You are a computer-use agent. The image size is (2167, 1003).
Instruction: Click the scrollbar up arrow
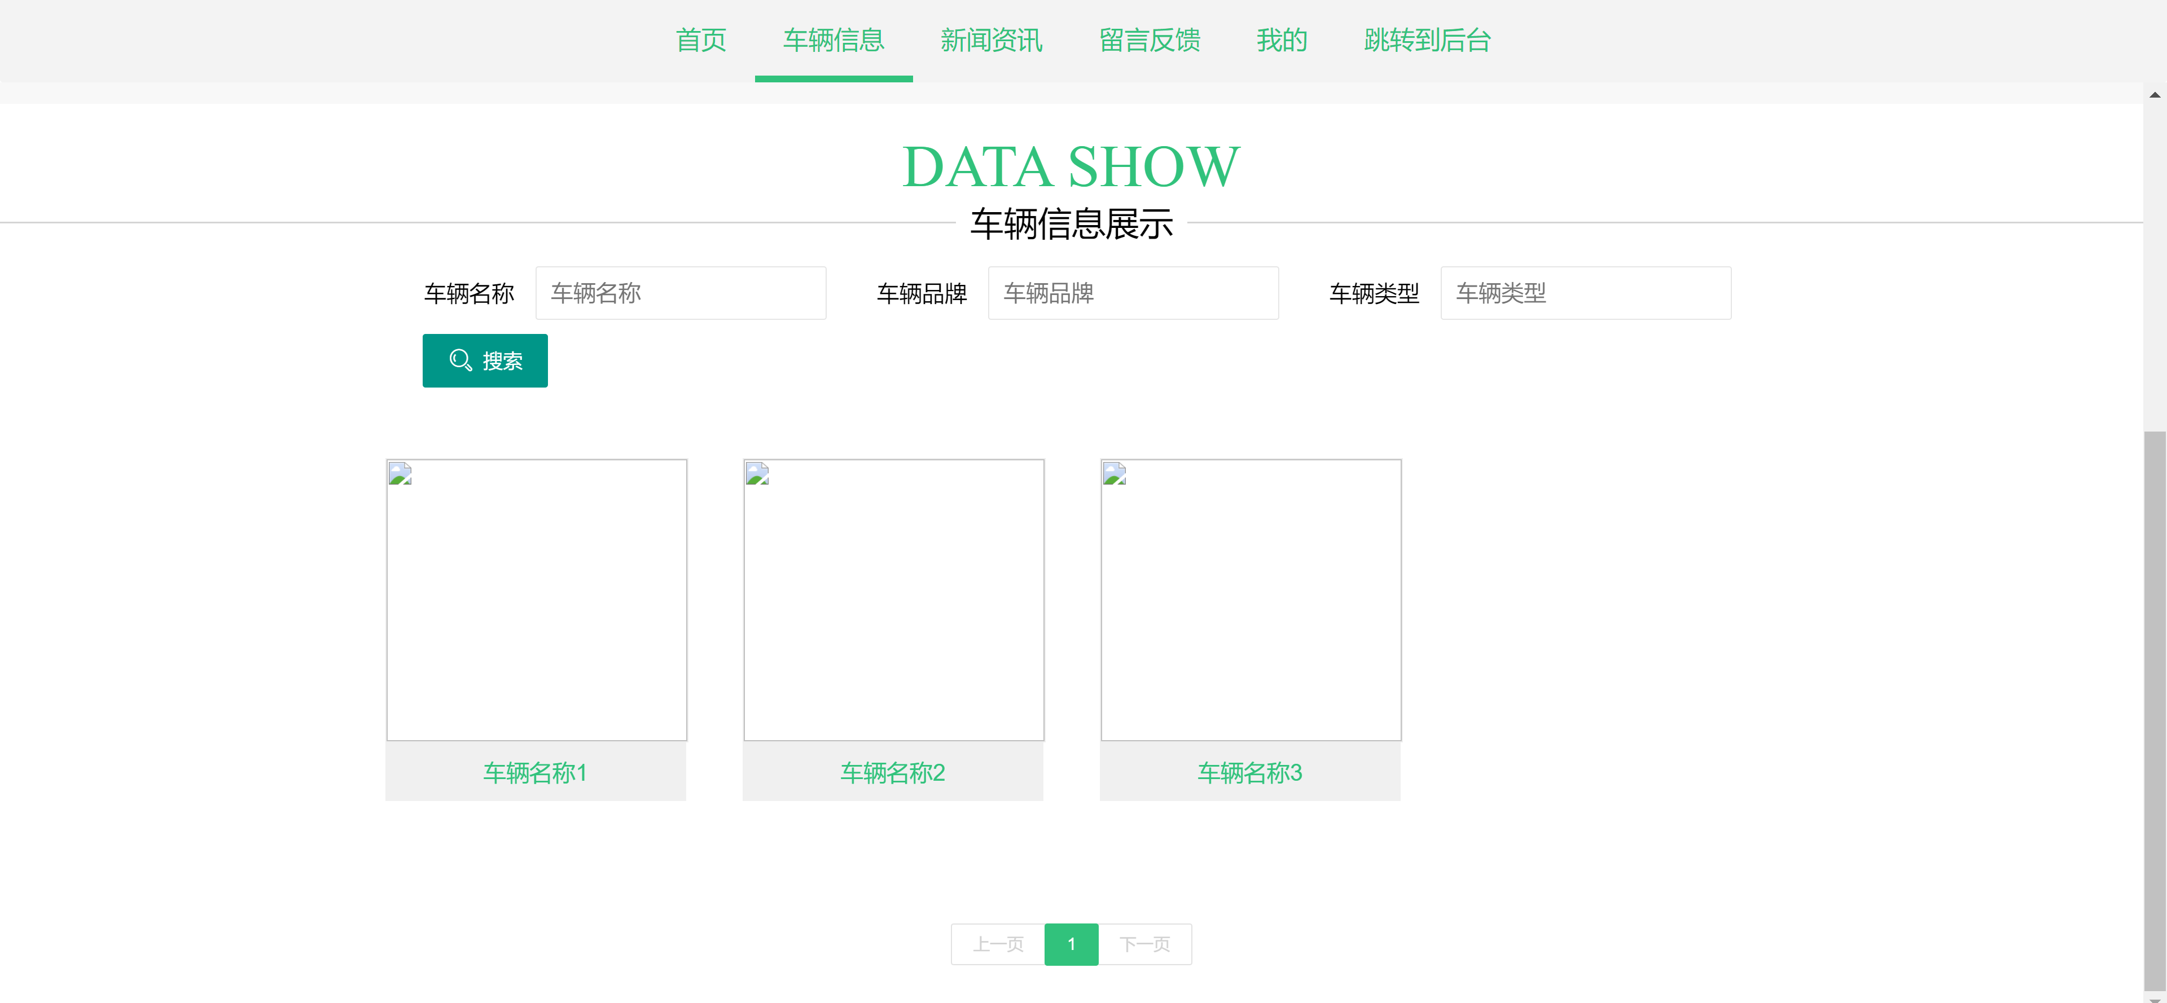(x=2155, y=95)
